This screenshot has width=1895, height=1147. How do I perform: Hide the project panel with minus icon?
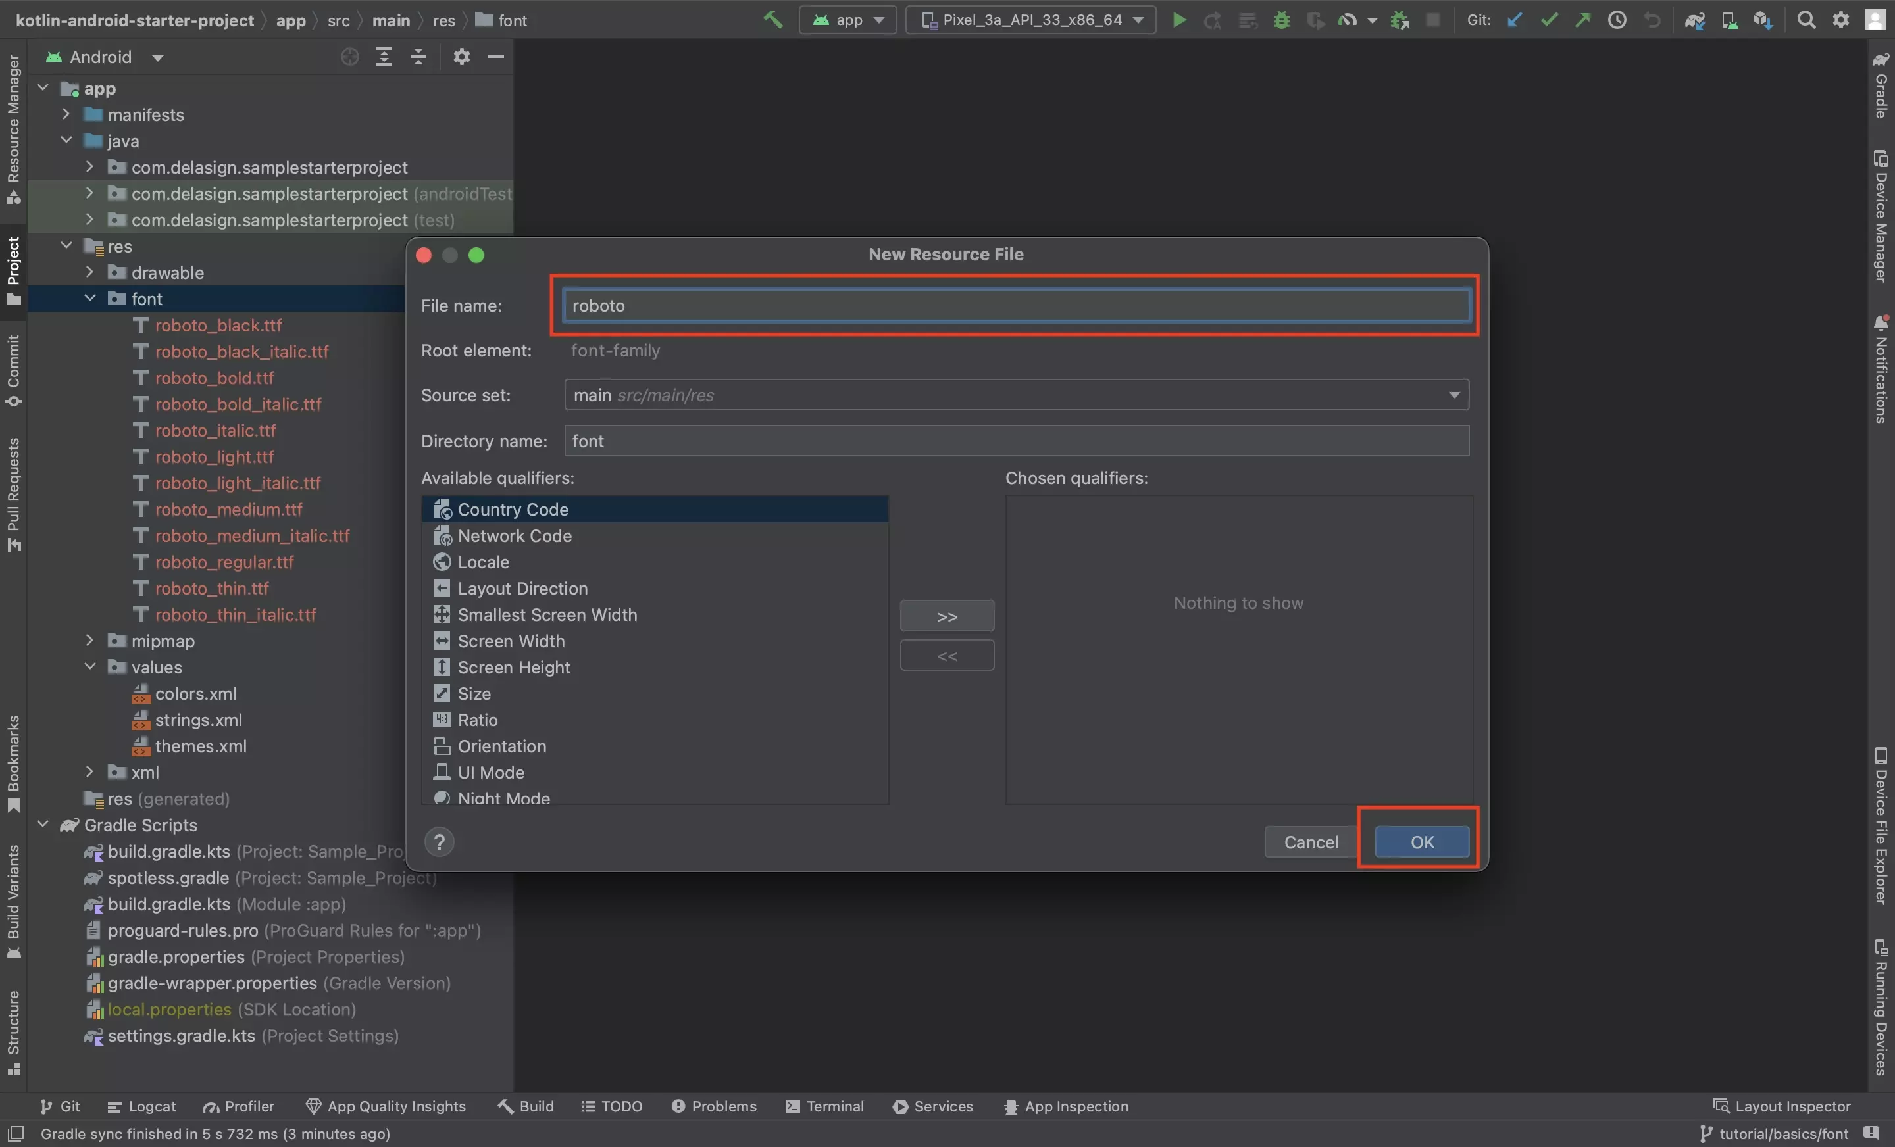[496, 57]
